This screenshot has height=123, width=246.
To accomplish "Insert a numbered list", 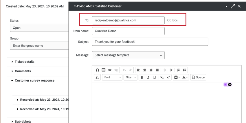I will tap(178, 70).
